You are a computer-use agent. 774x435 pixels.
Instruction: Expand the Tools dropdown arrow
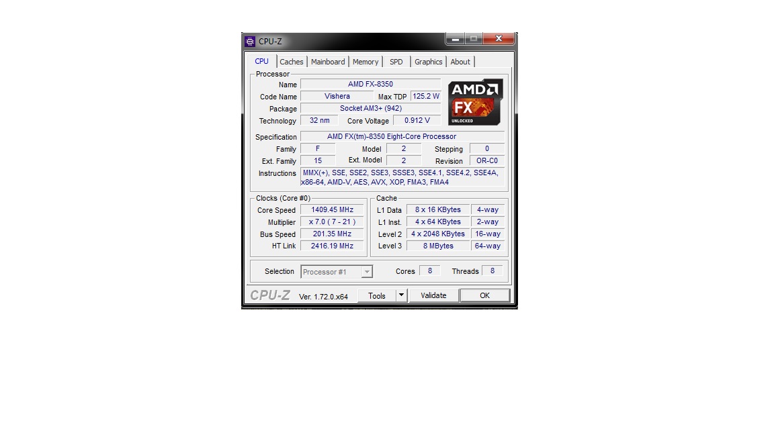pos(401,295)
